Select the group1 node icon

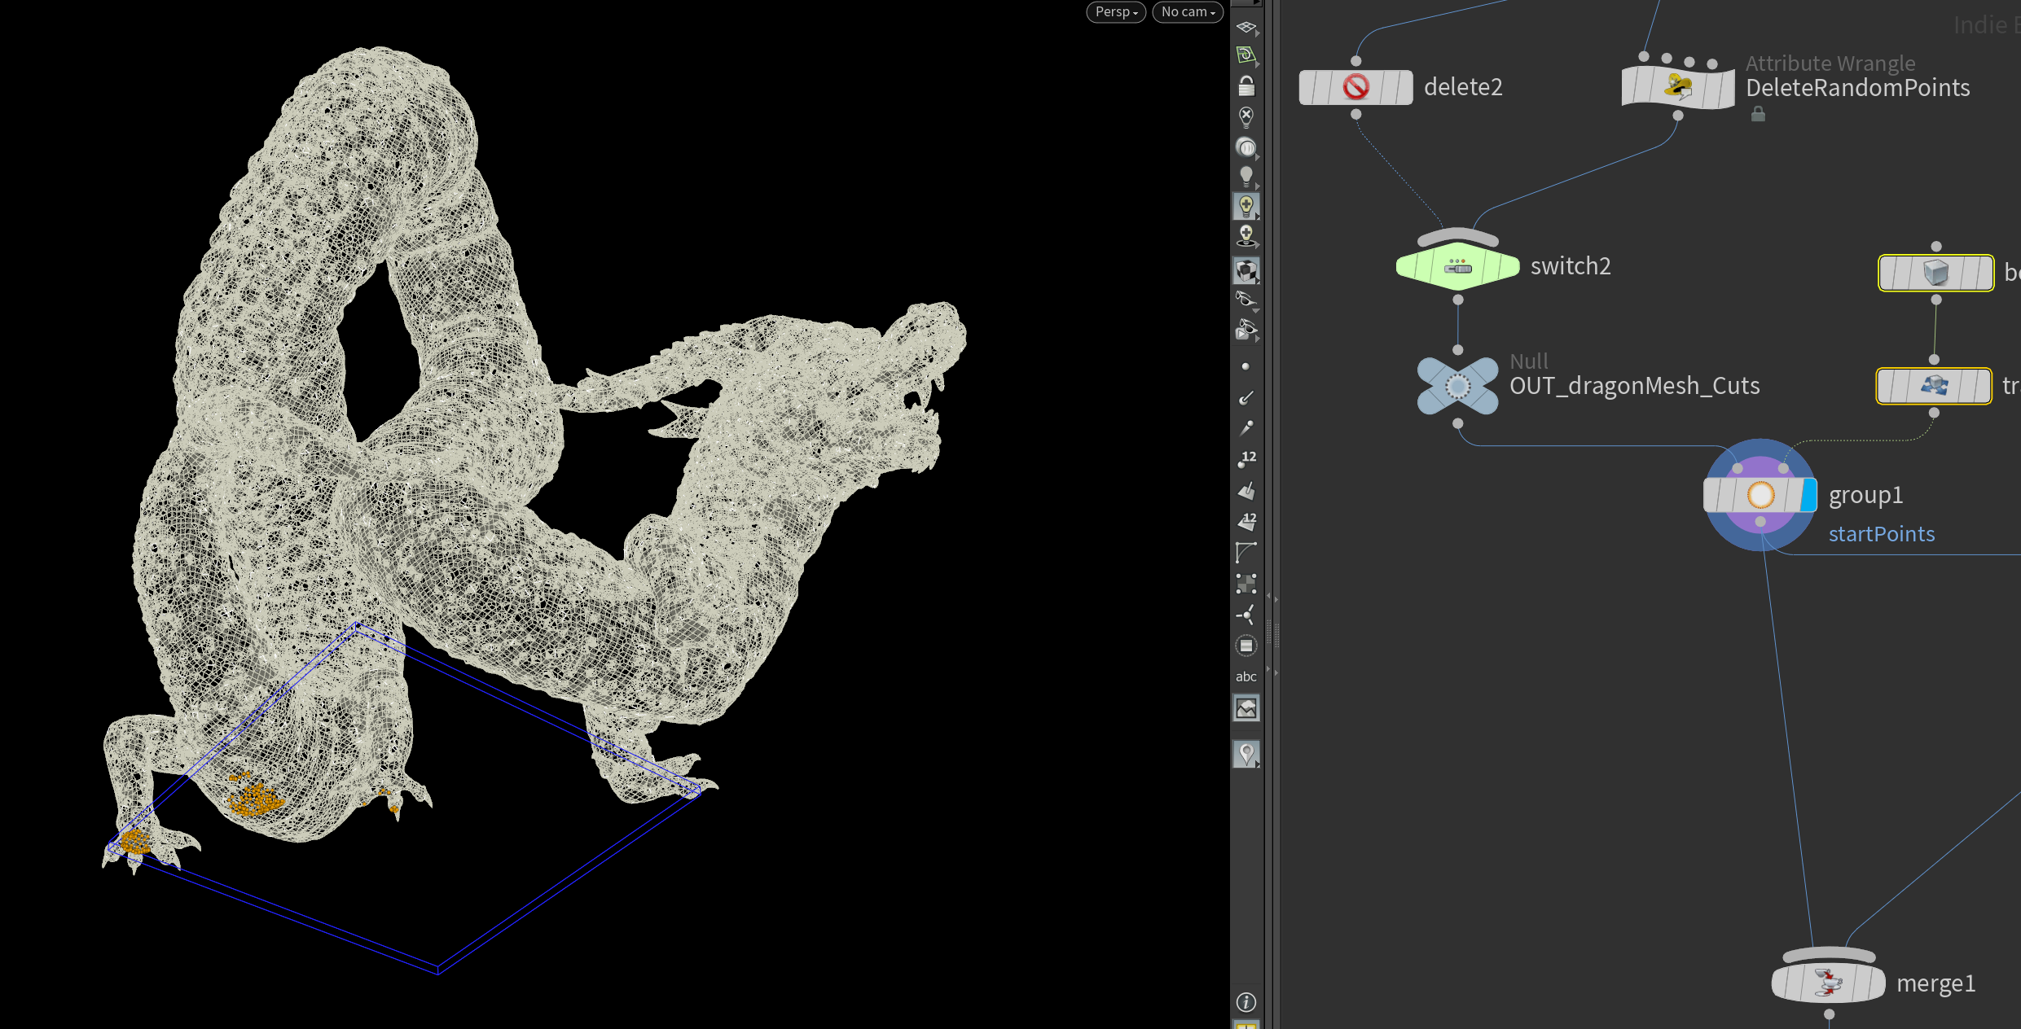point(1760,495)
